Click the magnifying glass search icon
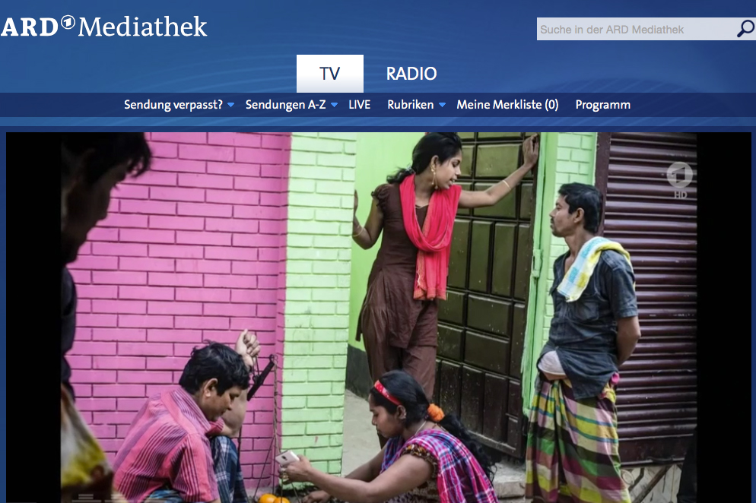756x503 pixels. [745, 29]
